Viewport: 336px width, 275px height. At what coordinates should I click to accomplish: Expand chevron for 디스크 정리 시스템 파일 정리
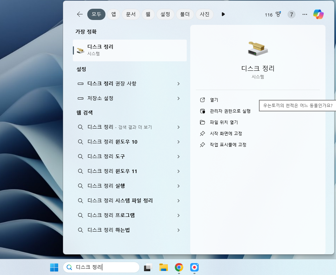pyautogui.click(x=178, y=201)
